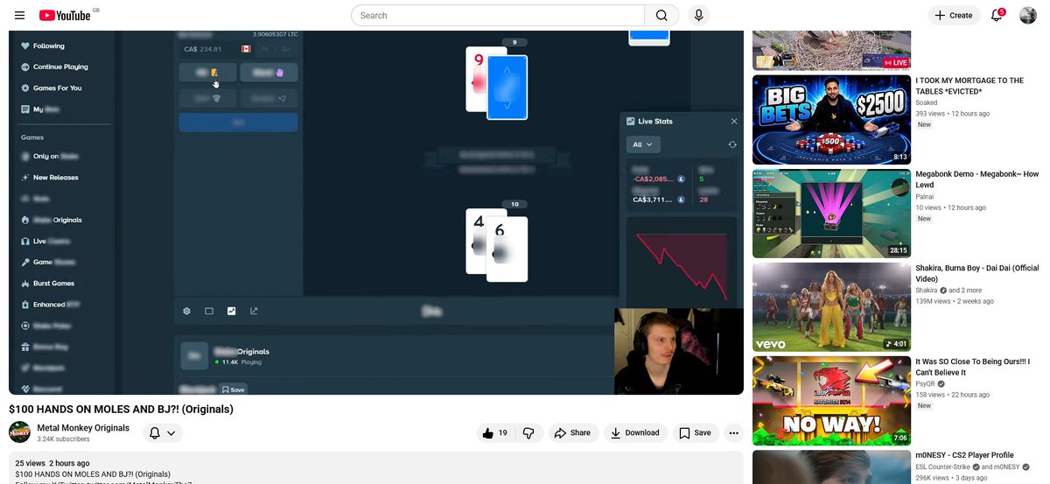
Task: Click the video title text
Action: pos(121,409)
